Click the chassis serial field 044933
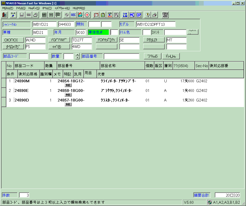Viewport: 246px width, 206px height. [x=66, y=24]
